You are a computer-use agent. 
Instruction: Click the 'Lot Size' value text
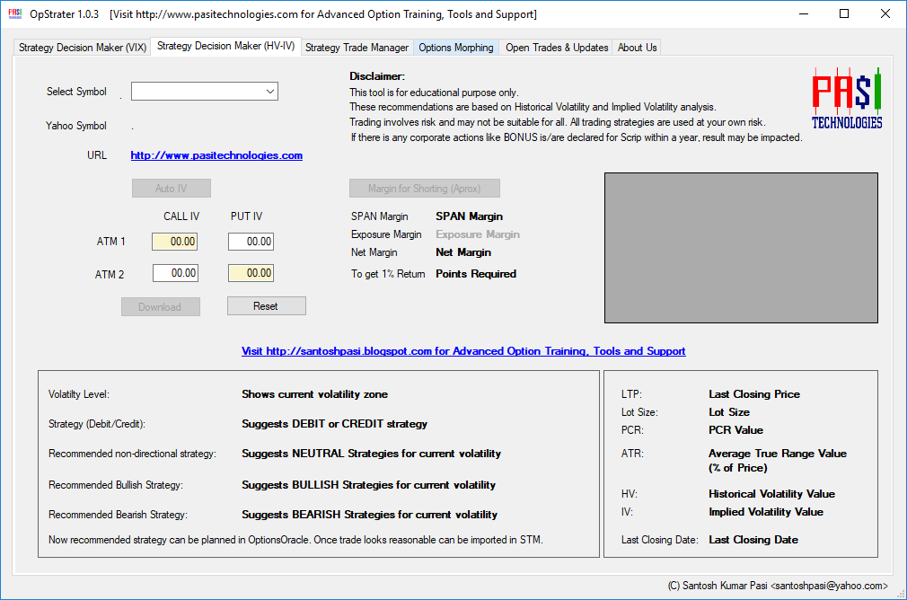[x=729, y=412]
